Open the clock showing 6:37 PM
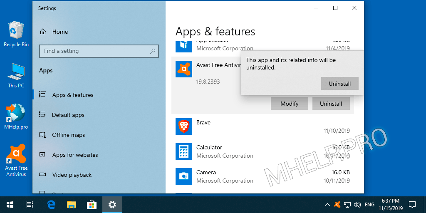This screenshot has height=213, width=426. pyautogui.click(x=391, y=205)
